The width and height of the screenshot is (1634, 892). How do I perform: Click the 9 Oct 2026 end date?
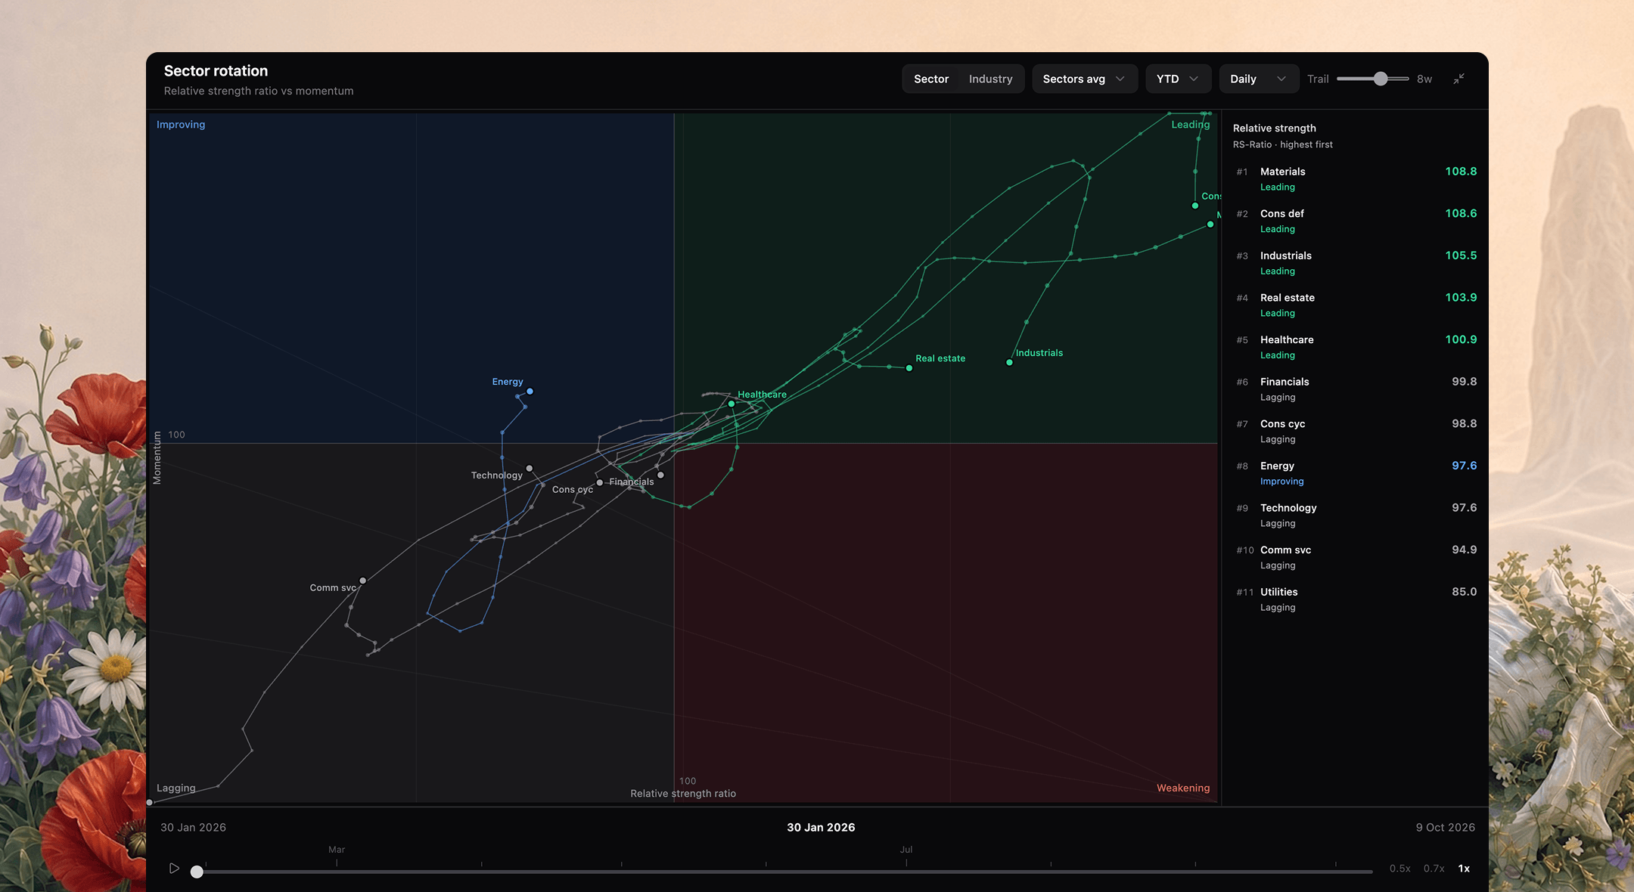(x=1445, y=828)
